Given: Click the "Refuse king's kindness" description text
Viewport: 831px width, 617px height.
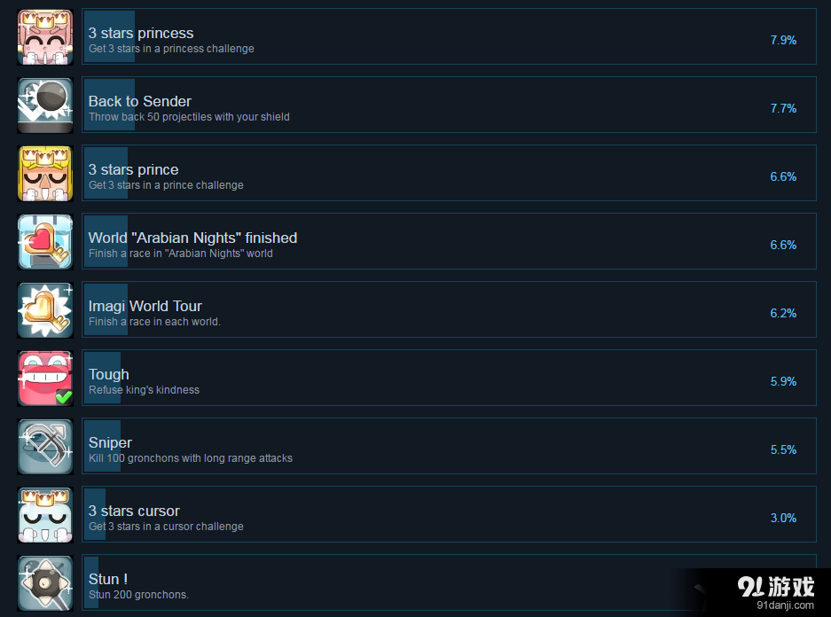Looking at the screenshot, I should (x=145, y=390).
